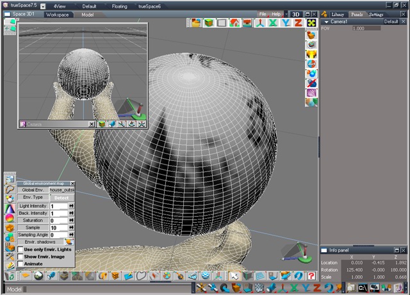This screenshot has width=410, height=295.
Task: Open the File menu
Action: coord(263,13)
